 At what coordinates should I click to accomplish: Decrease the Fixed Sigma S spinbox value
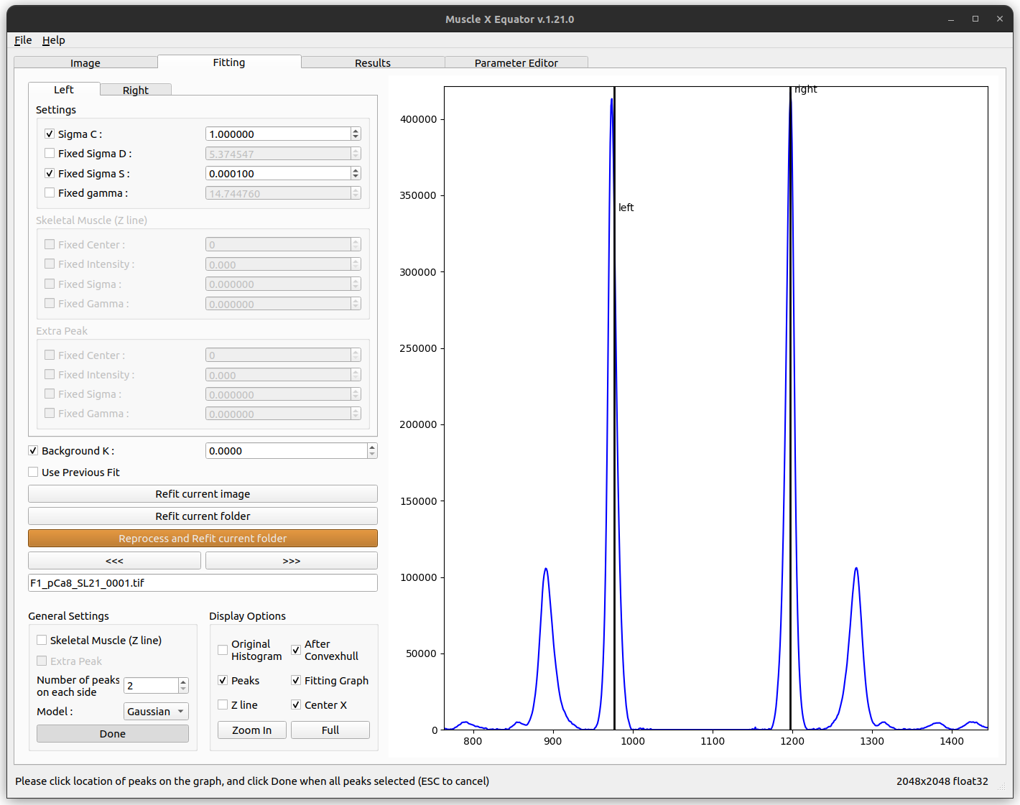[x=356, y=177]
